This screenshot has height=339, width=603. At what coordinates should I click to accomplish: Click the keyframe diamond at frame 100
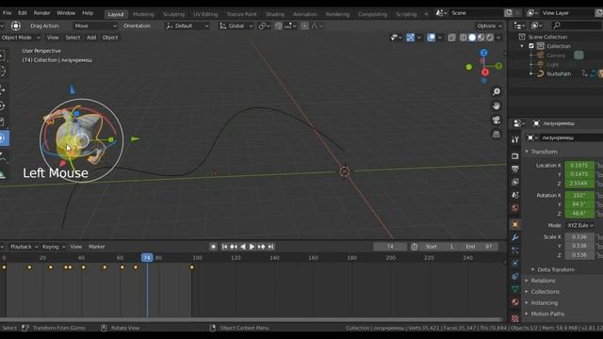[192, 267]
